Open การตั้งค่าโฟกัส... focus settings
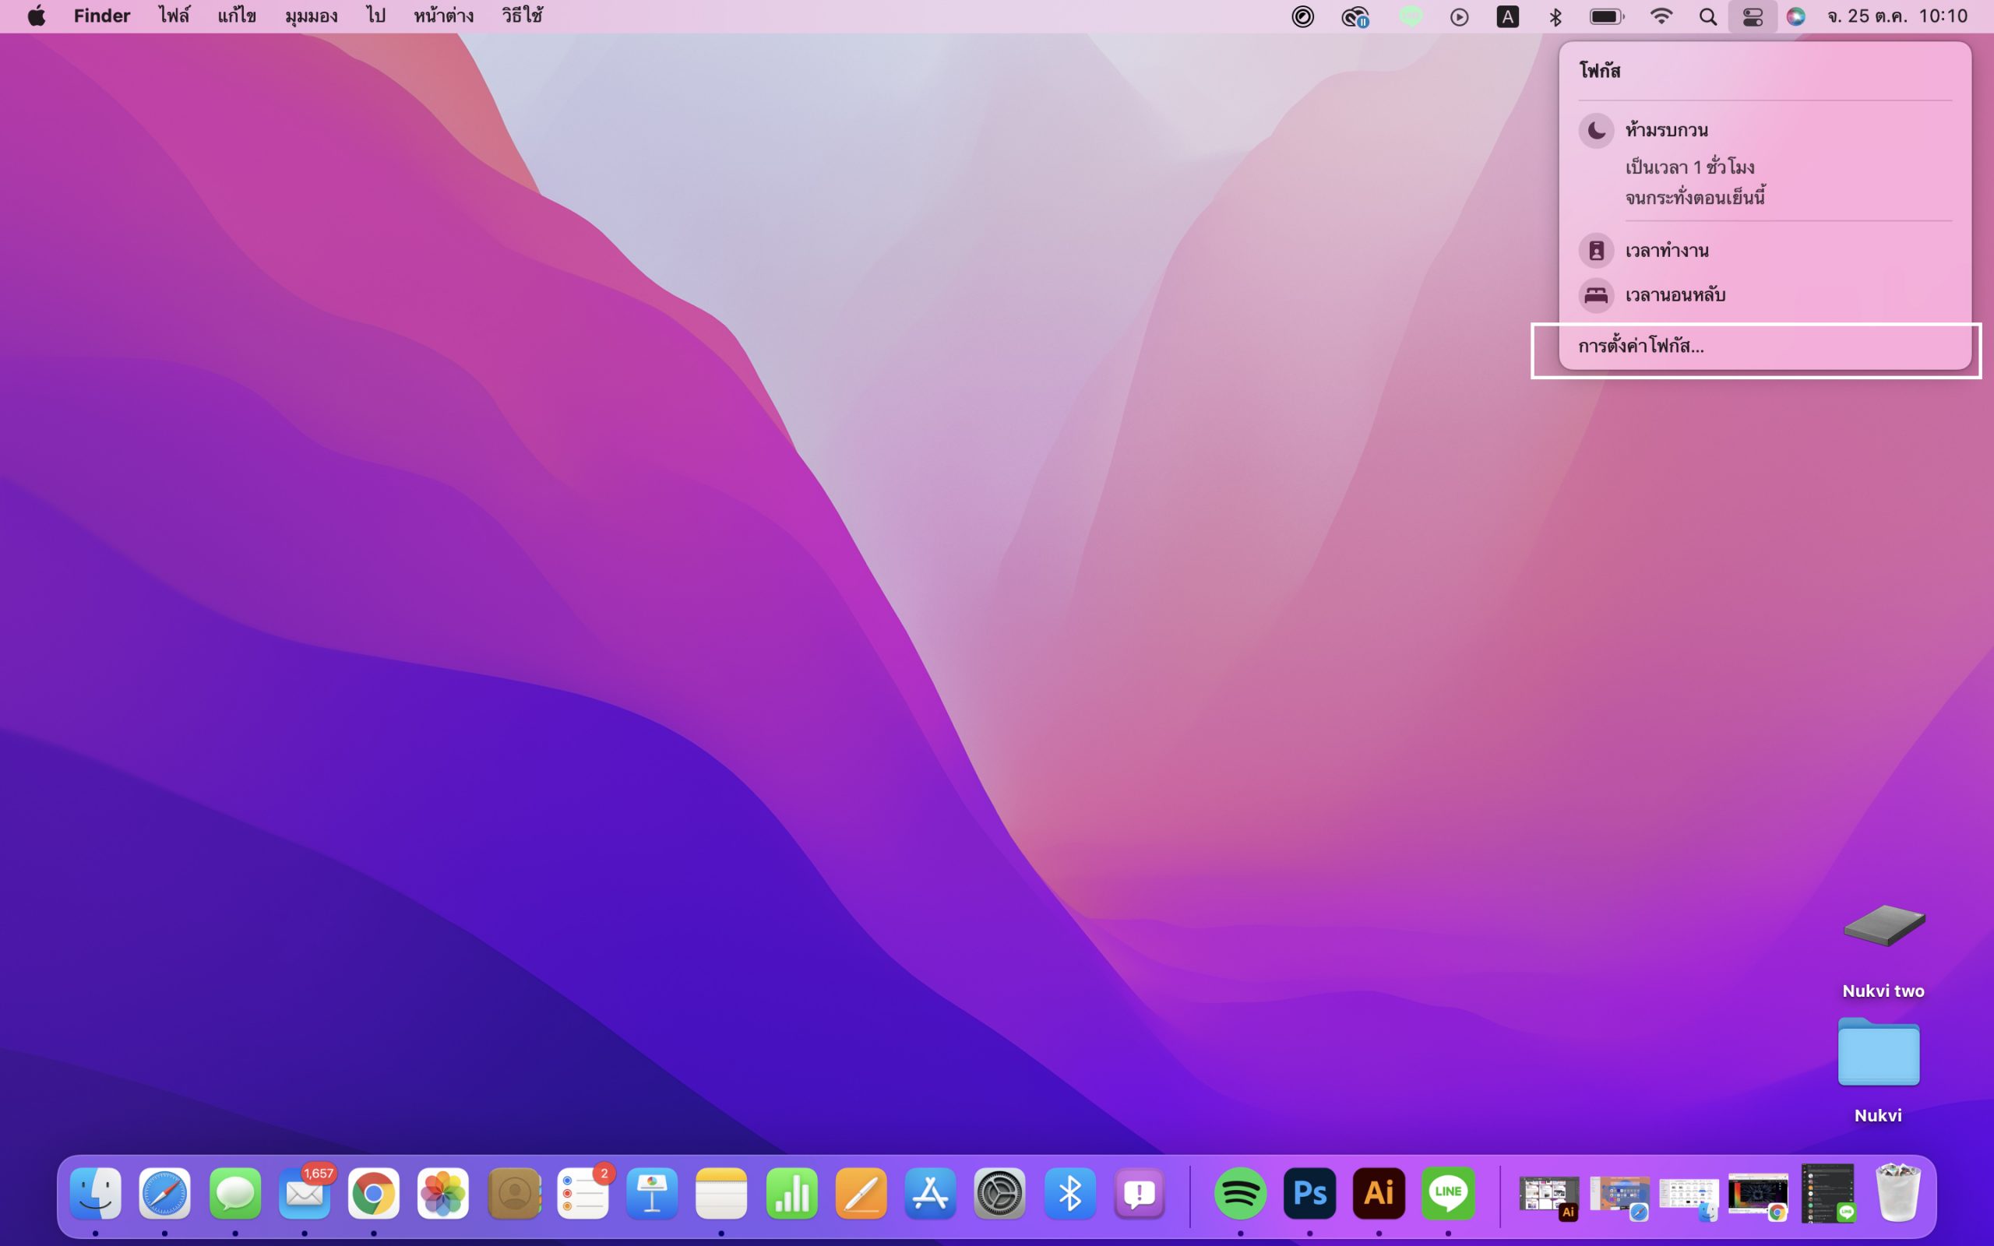The image size is (1994, 1246). [1640, 346]
